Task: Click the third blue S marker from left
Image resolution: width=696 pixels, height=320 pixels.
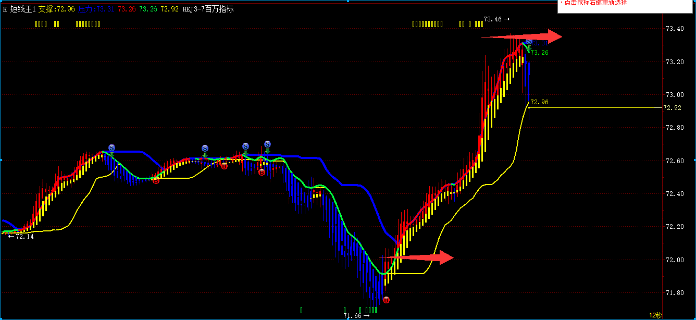Action: pyautogui.click(x=245, y=146)
